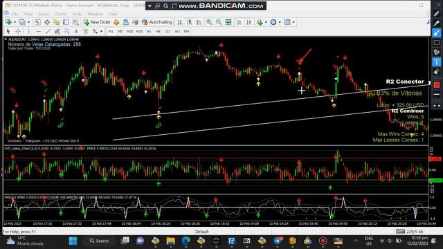
Task: Select the Cursor tool
Action: pyautogui.click(x=8, y=31)
